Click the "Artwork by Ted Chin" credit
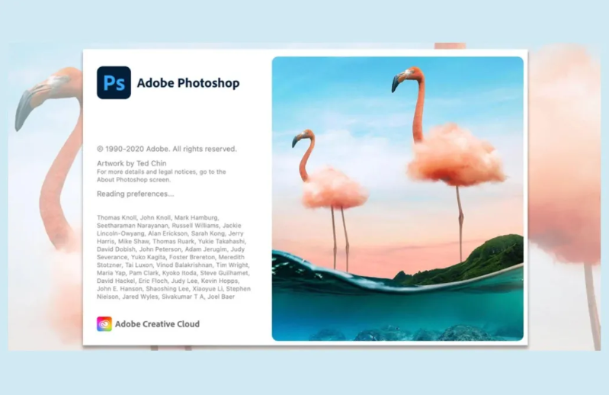Image resolution: width=609 pixels, height=395 pixels. click(132, 163)
